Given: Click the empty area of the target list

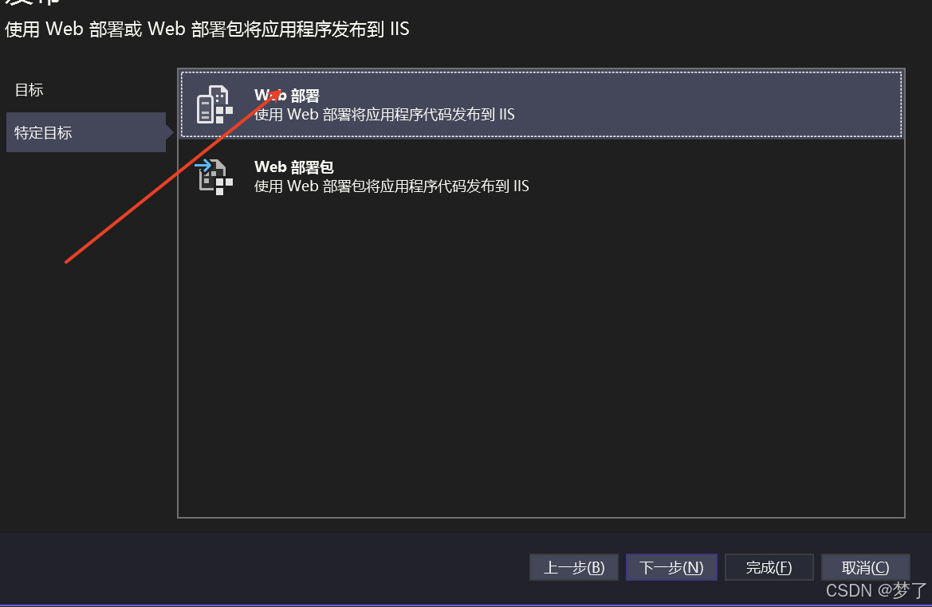Looking at the screenshot, I should tap(541, 356).
